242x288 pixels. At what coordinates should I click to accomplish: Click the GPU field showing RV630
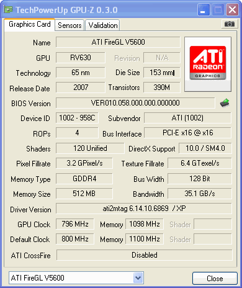tap(81, 58)
